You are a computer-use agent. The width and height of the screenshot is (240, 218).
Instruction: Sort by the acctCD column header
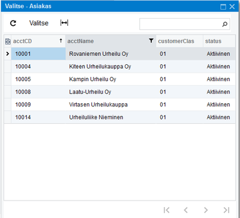click(x=38, y=41)
